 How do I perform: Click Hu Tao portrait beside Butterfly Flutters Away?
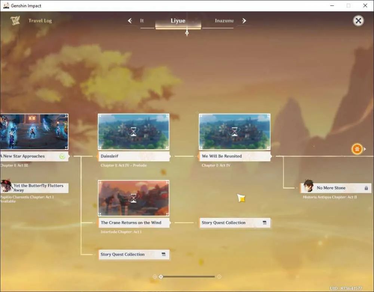[x=6, y=186]
